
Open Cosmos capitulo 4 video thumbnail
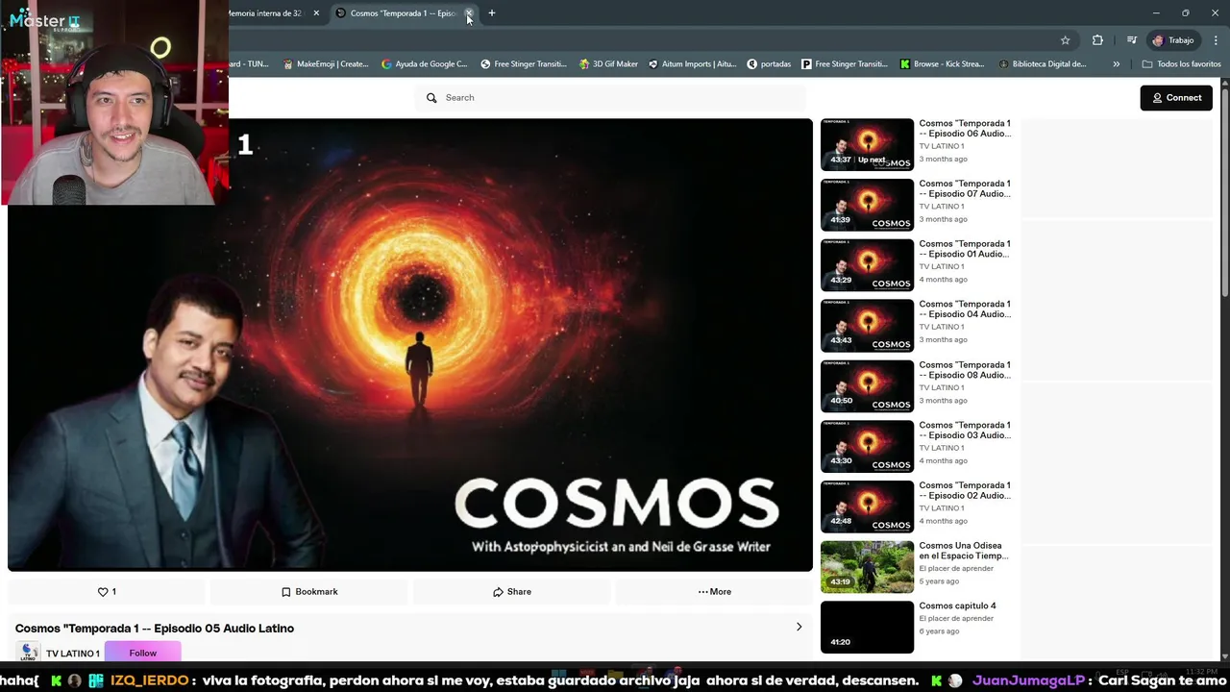(x=867, y=627)
